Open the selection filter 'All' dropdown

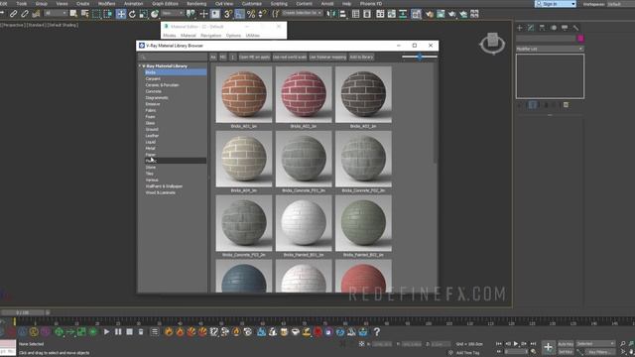[x=56, y=13]
